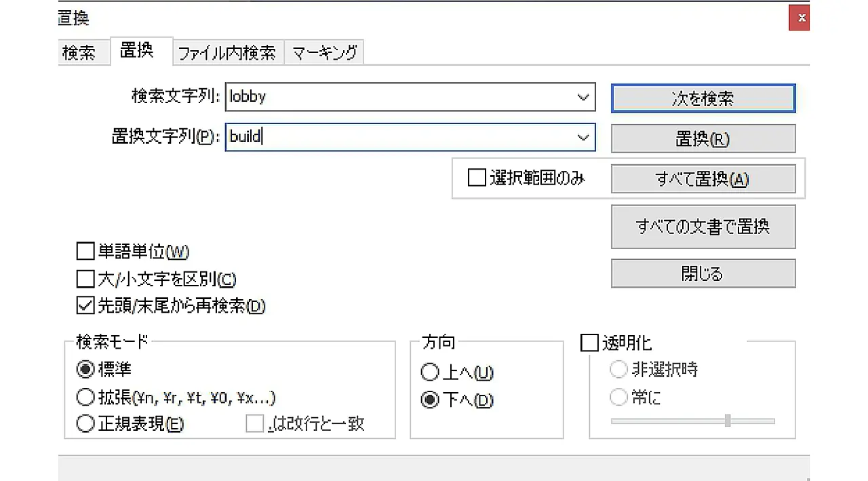Image resolution: width=868 pixels, height=481 pixels.
Task: Check the 単語単位(W) option
Action: click(x=85, y=252)
